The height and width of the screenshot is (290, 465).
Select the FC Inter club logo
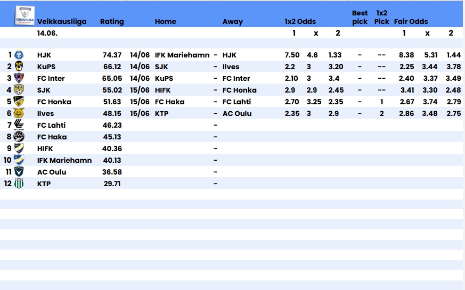coord(19,78)
